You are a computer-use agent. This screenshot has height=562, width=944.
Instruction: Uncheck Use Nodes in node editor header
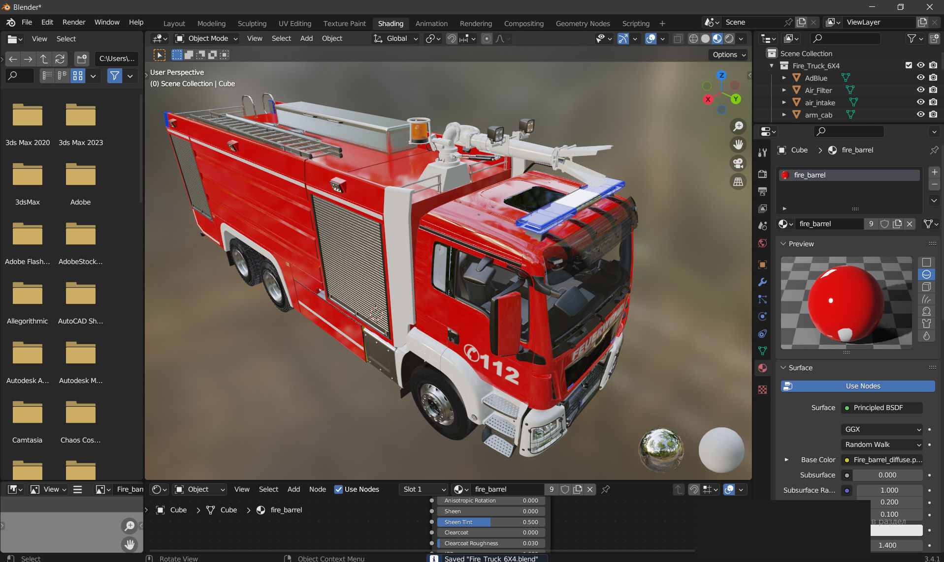[338, 489]
